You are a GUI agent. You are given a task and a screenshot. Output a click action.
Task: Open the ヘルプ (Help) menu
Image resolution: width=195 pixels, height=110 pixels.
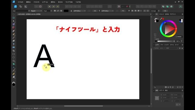click(78, 2)
